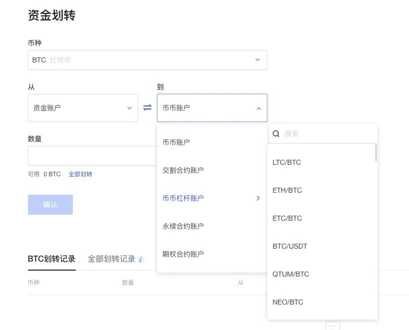
Task: Open the 从 资金账户 dropdown
Action: (x=83, y=108)
